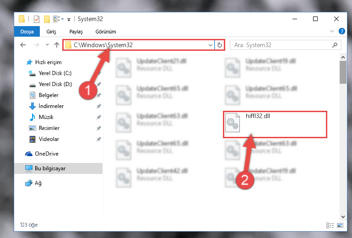Switch to the Görünüm tab

[x=106, y=32]
